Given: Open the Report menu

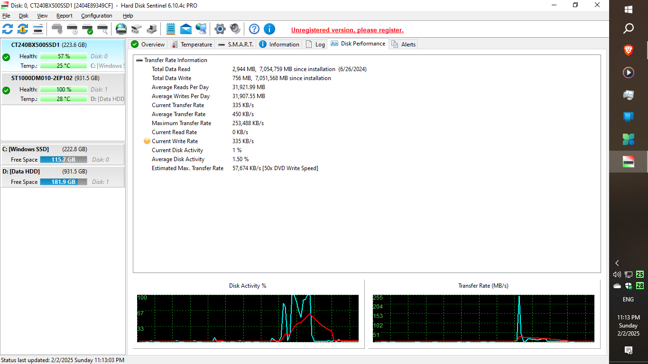Looking at the screenshot, I should coord(65,16).
